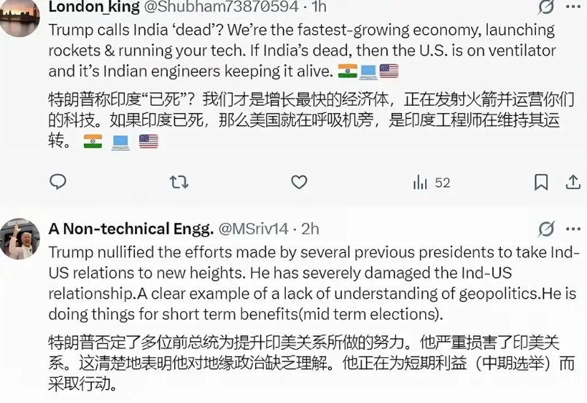
Task: Open more options on London_king's tweet
Action: tap(573, 7)
